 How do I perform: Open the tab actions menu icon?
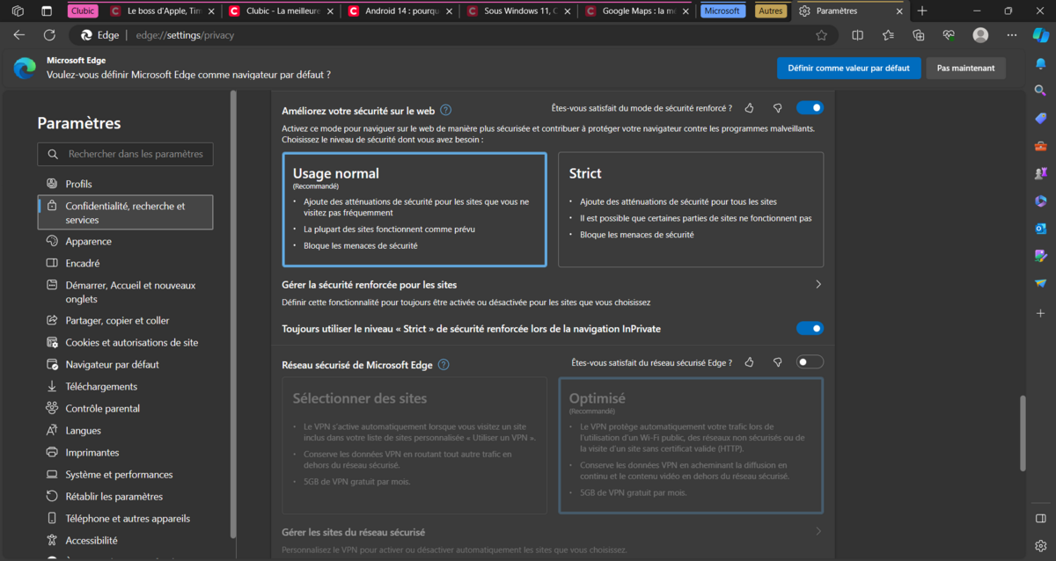[47, 11]
